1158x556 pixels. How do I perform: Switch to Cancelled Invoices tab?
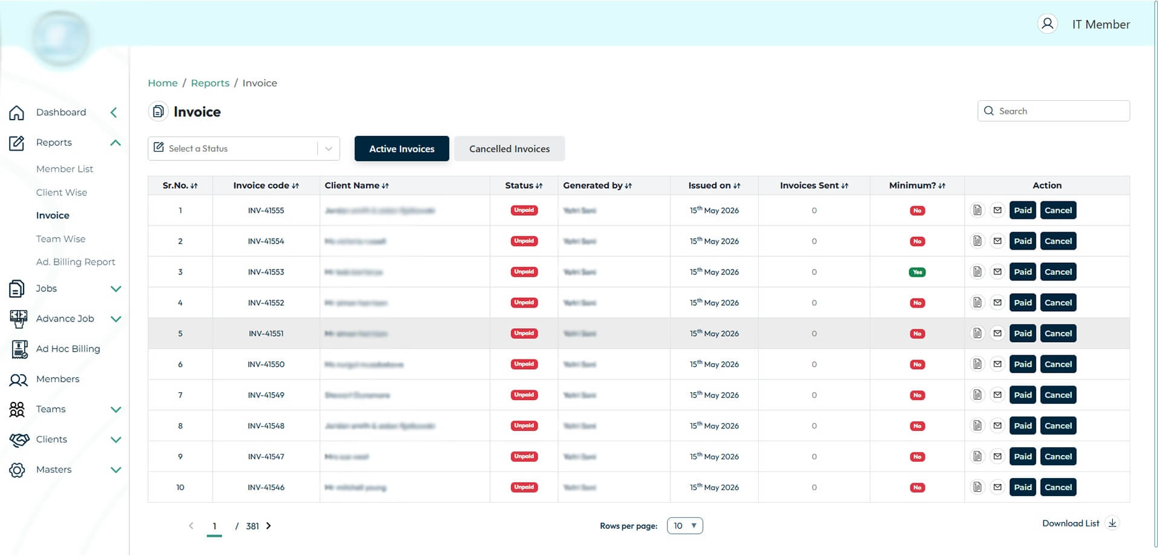tap(509, 149)
